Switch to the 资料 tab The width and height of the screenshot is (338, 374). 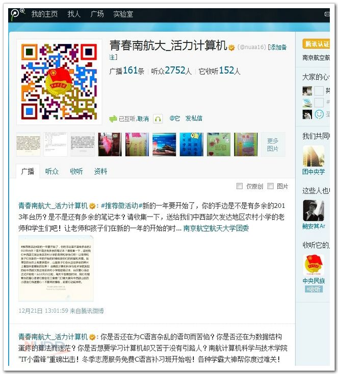coord(100,171)
